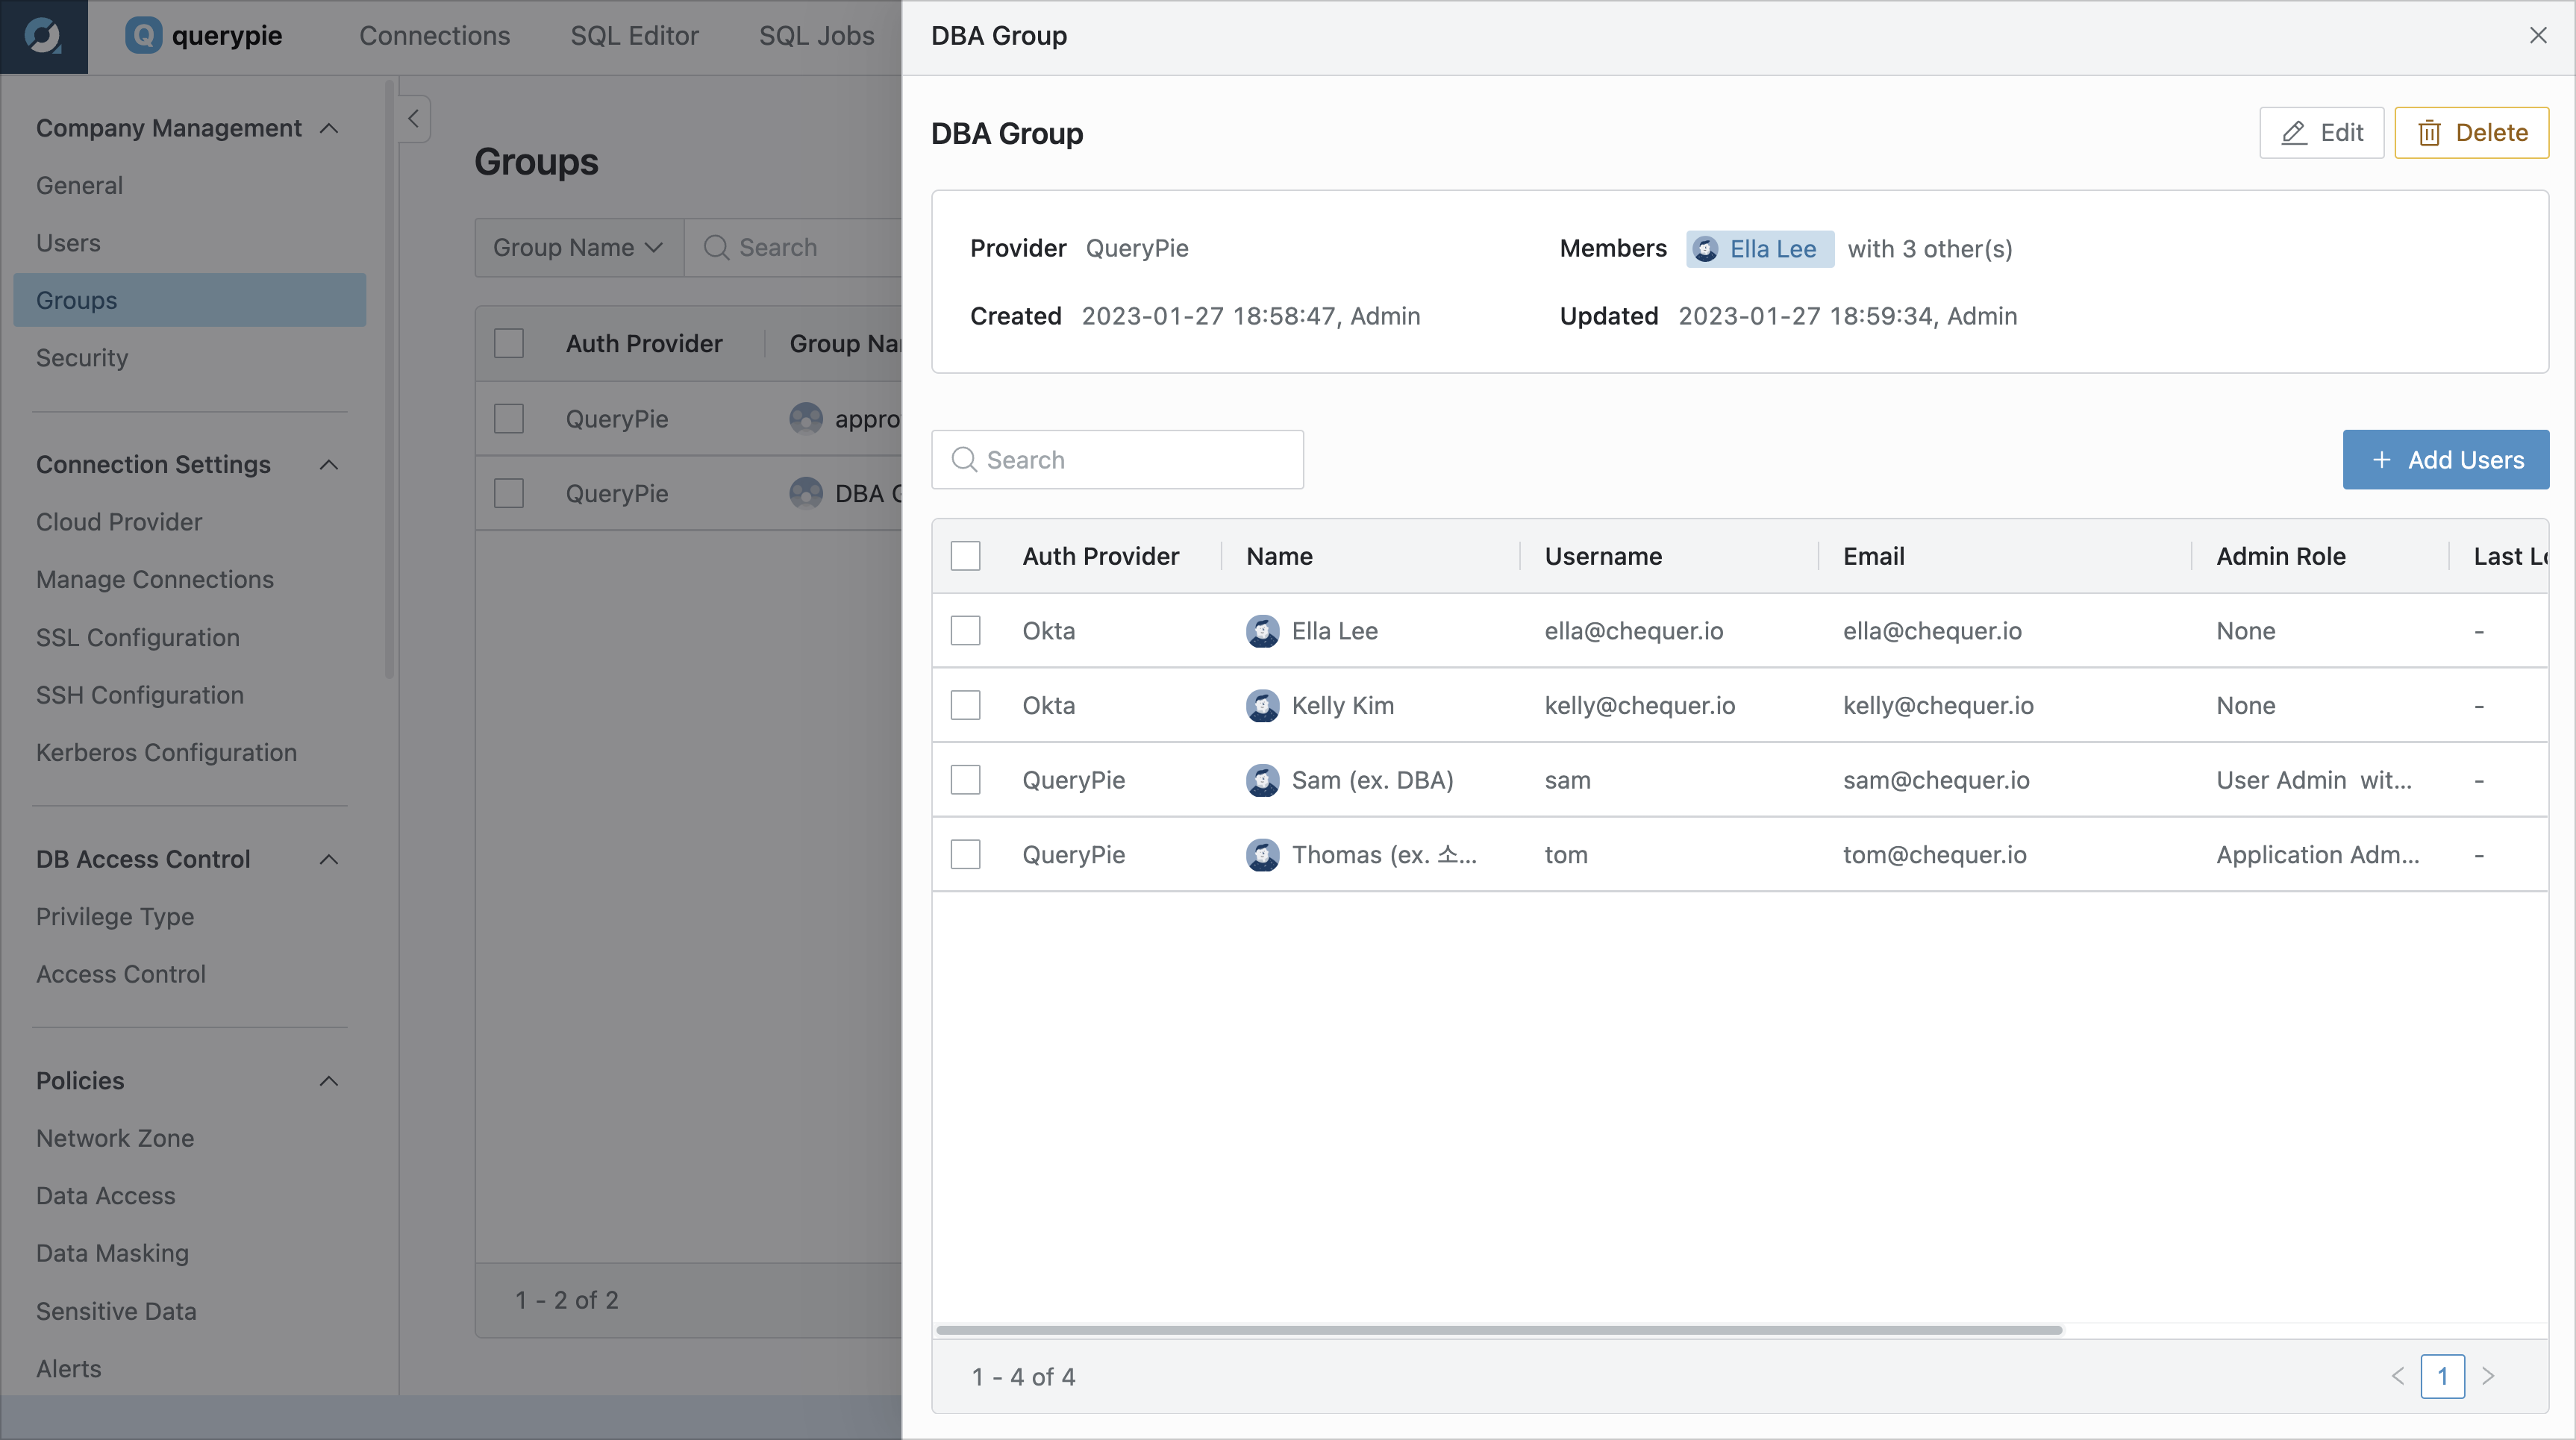Collapse the Company Management section

(x=329, y=129)
